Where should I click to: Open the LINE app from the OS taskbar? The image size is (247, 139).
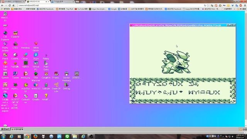click(x=67, y=136)
